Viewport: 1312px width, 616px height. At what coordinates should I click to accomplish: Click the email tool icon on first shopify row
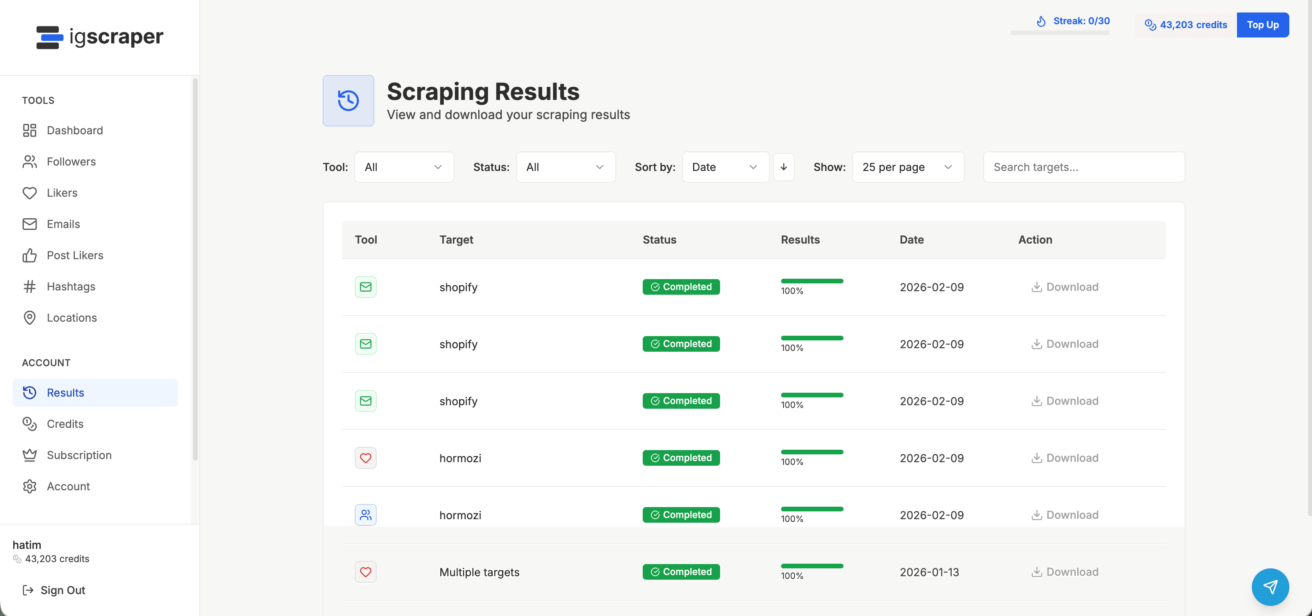click(365, 287)
